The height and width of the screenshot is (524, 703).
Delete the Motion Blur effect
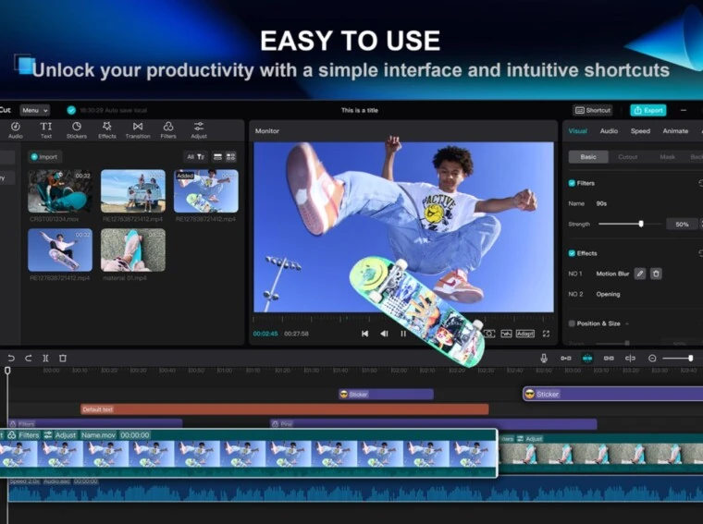pos(656,274)
